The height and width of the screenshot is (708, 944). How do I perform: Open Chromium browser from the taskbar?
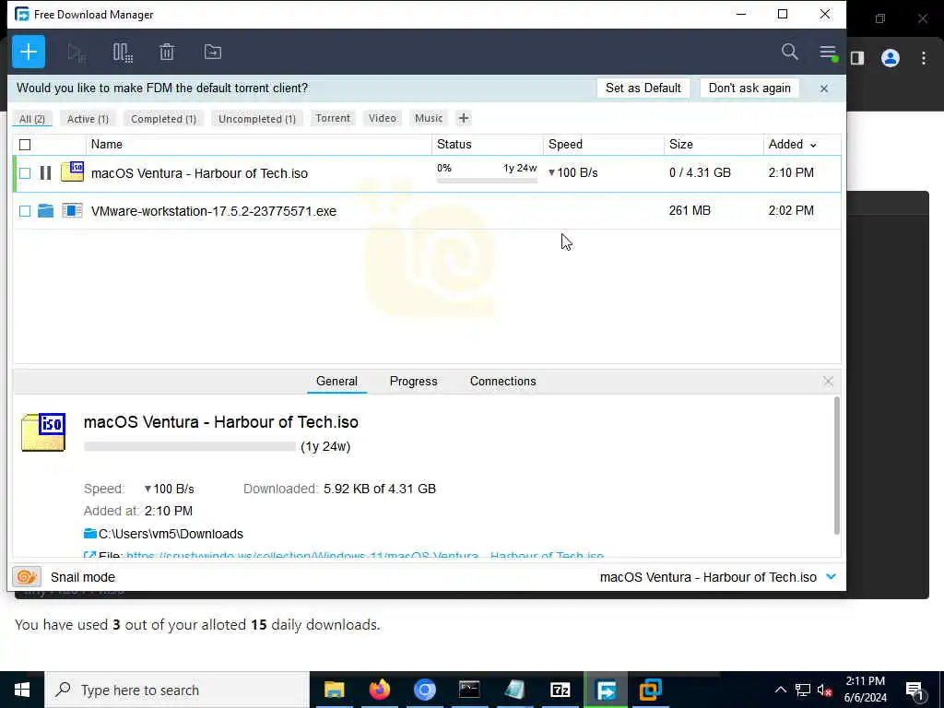424,690
